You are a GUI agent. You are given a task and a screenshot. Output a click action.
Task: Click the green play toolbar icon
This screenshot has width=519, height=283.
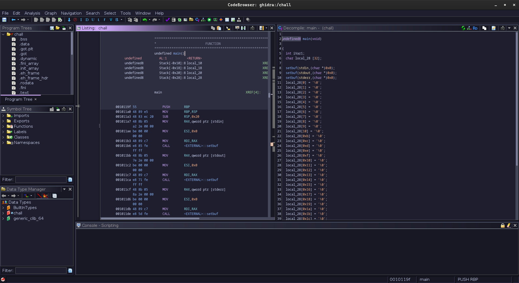click(x=209, y=20)
